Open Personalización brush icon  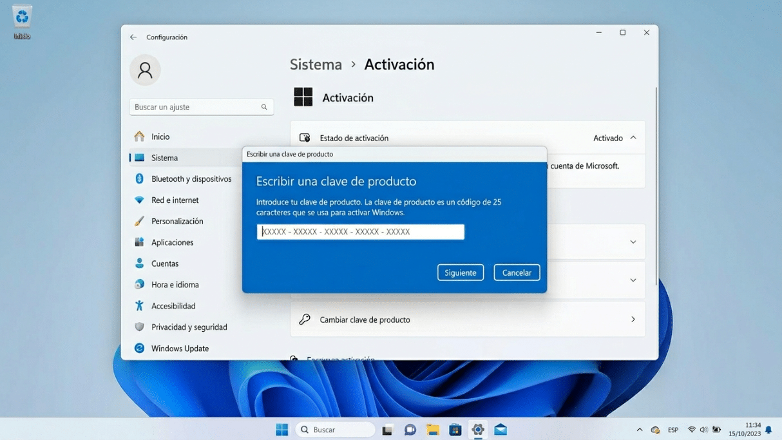(139, 221)
